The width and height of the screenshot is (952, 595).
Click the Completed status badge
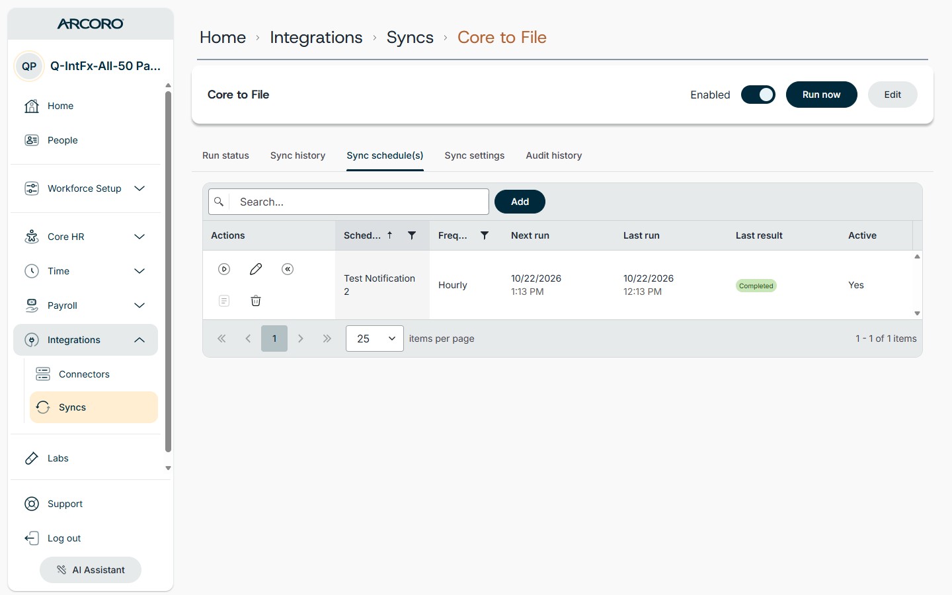pyautogui.click(x=756, y=286)
